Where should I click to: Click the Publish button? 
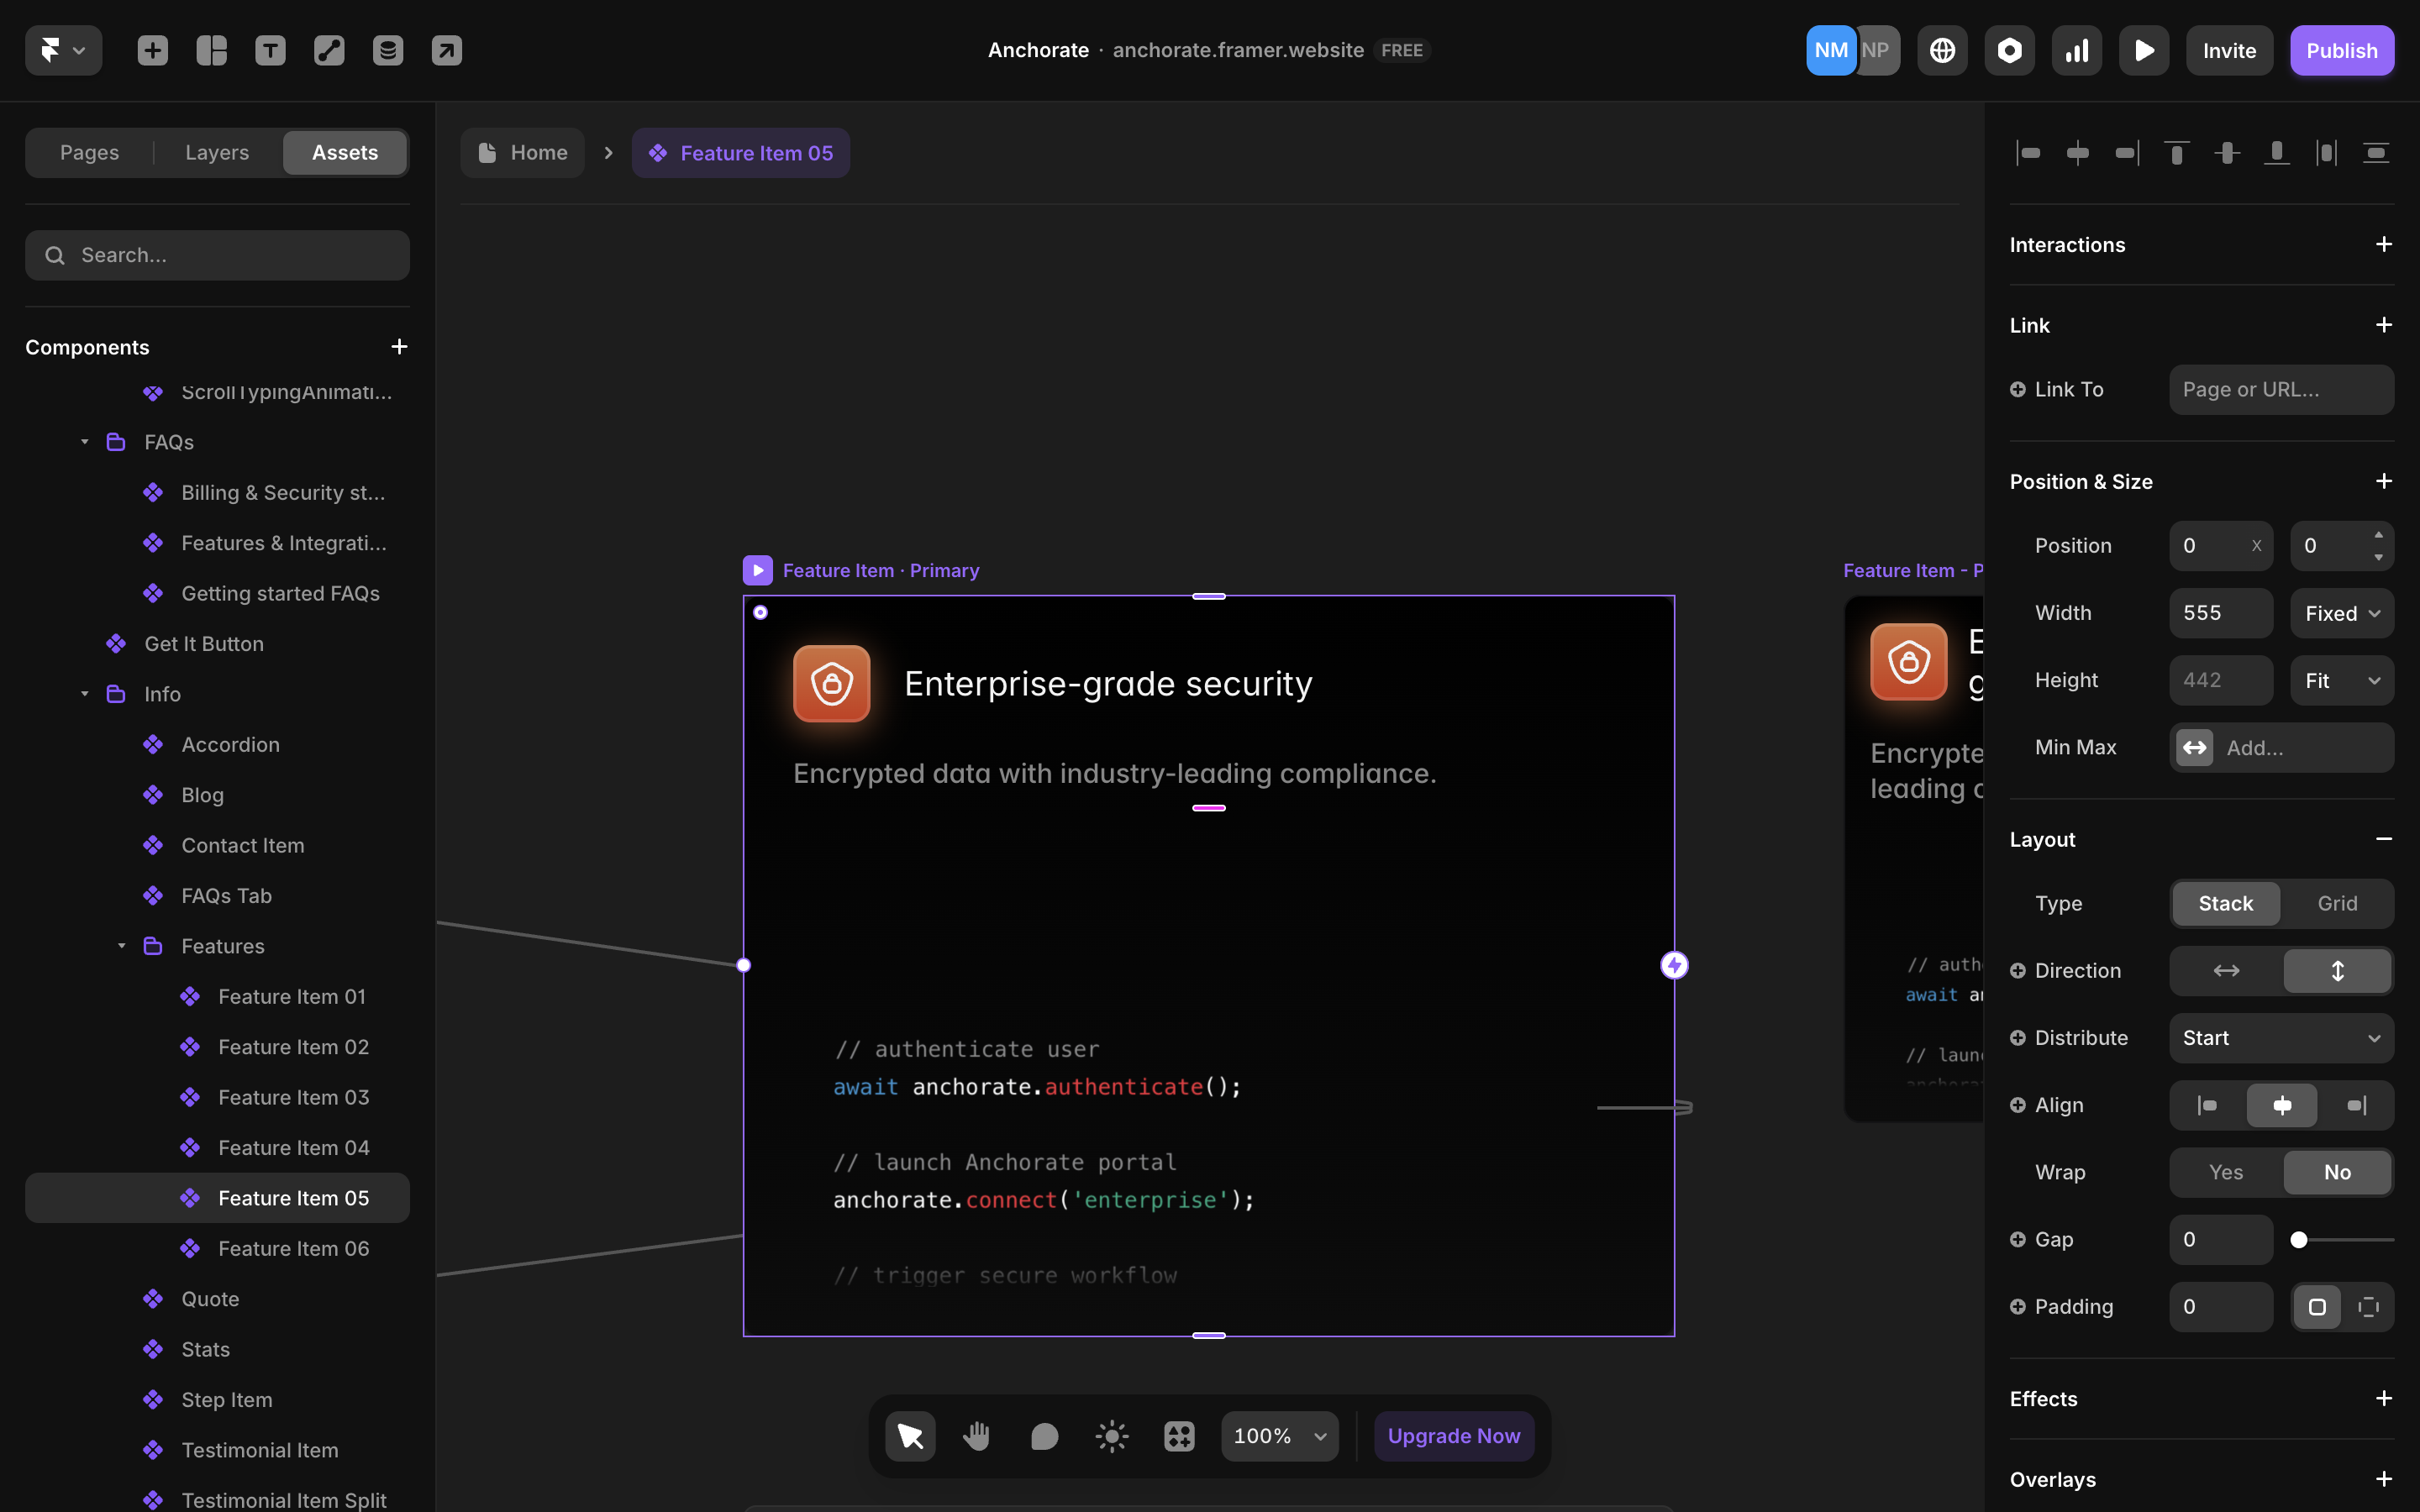click(2341, 50)
